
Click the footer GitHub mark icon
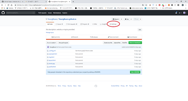[x=96, y=86]
